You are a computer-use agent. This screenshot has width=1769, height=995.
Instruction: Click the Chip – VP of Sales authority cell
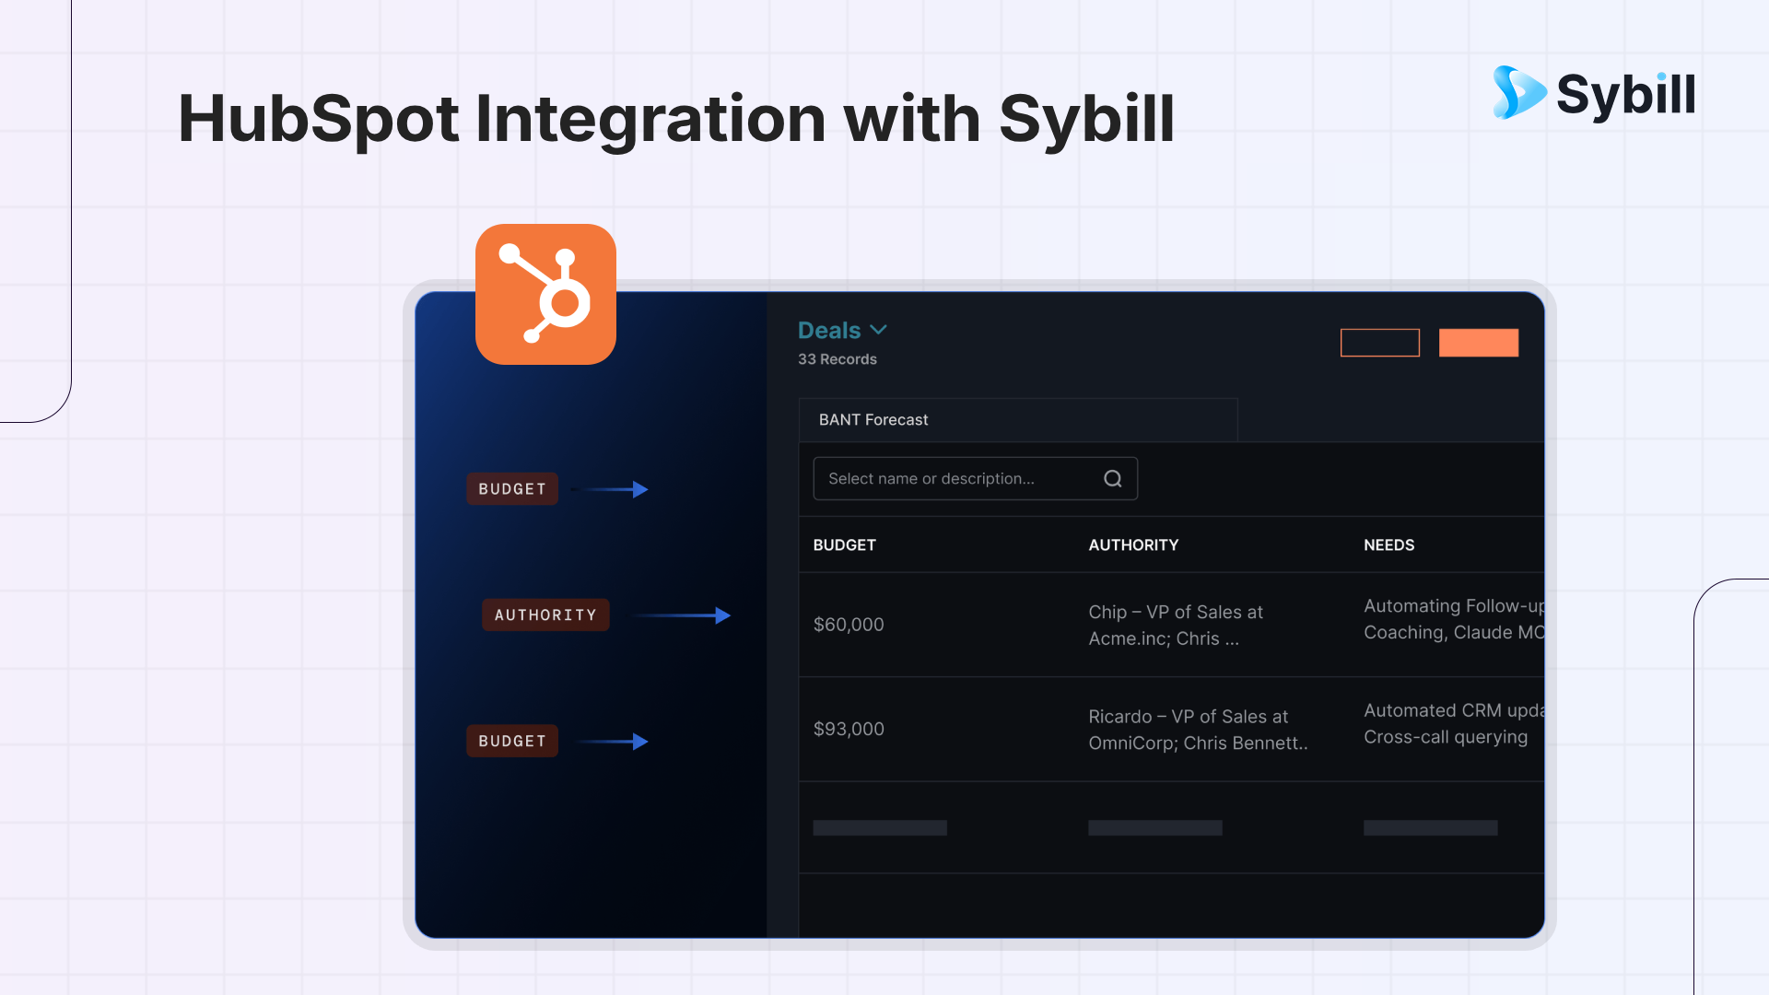point(1176,626)
